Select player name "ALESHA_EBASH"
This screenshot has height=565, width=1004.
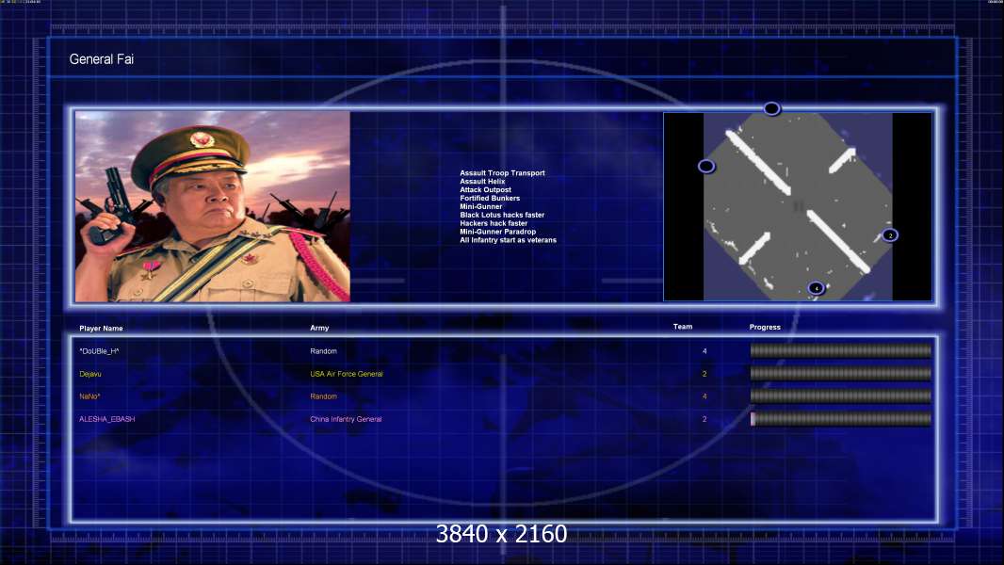107,419
